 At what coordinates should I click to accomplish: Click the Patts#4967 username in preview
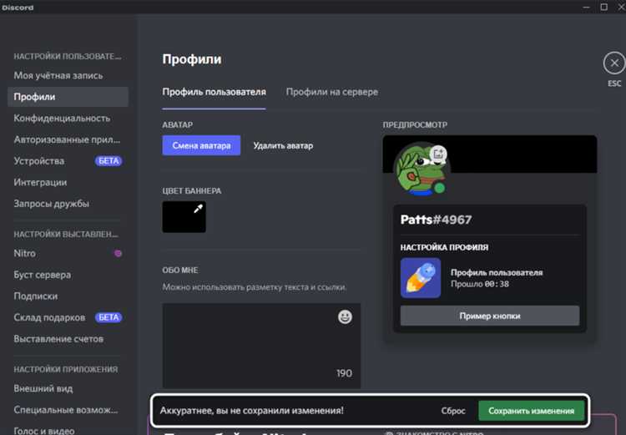tap(436, 220)
